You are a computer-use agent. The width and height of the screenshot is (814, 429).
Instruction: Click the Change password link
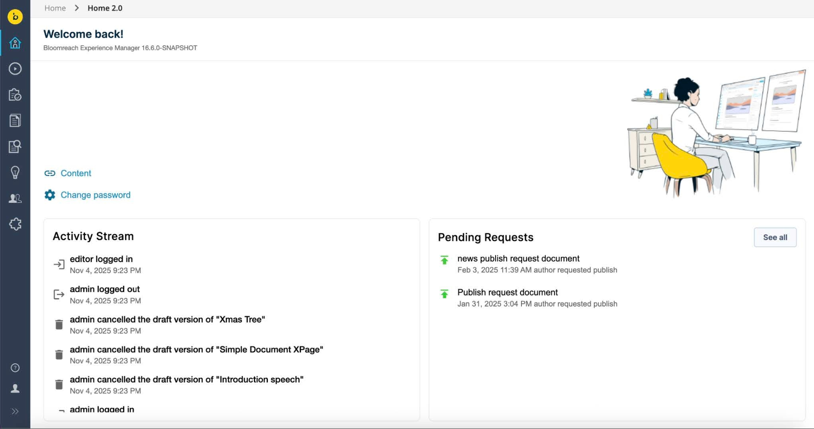coord(95,195)
